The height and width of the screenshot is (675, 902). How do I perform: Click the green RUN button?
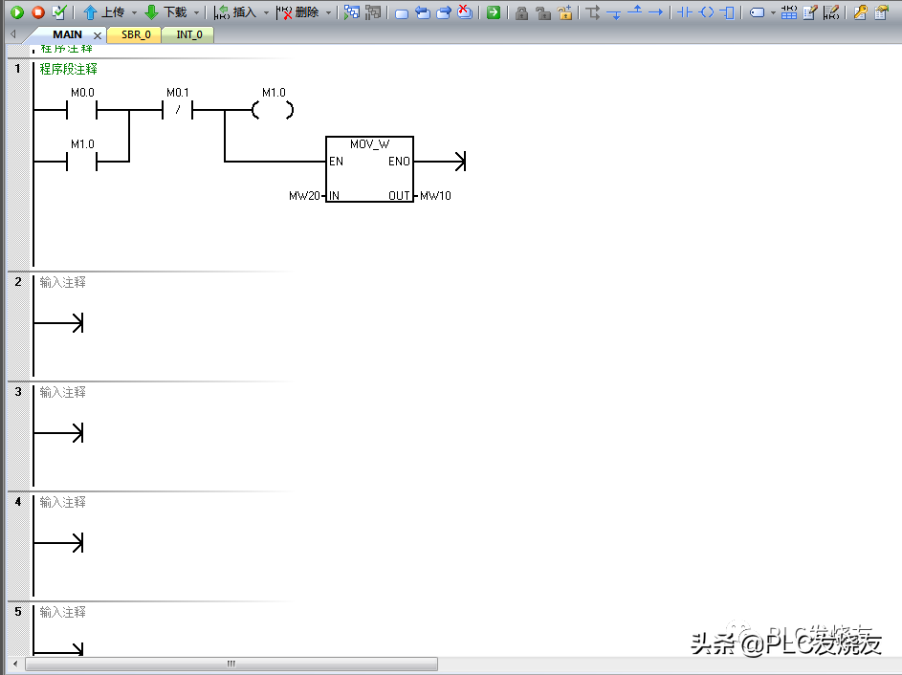(17, 12)
